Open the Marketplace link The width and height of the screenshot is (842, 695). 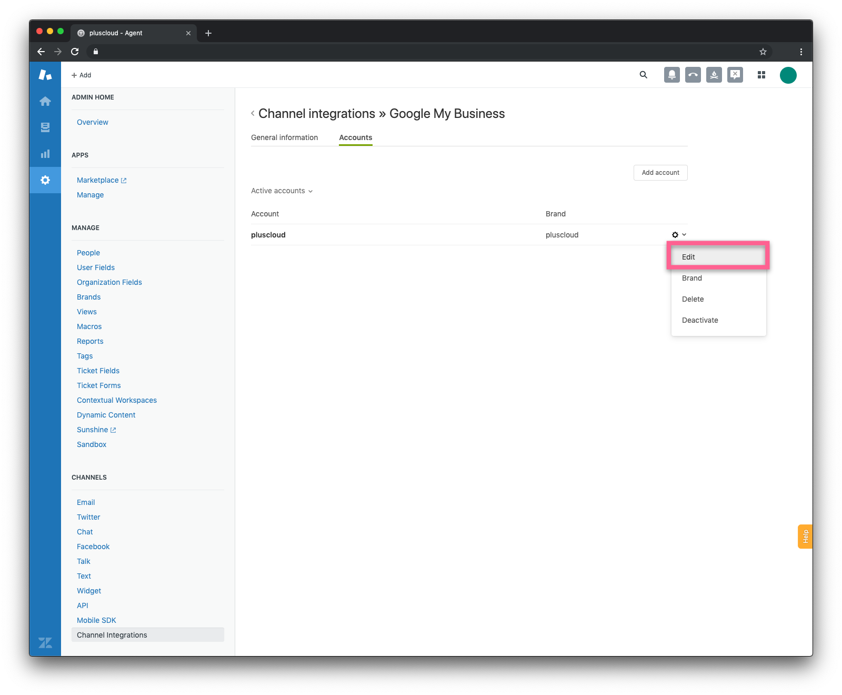pyautogui.click(x=102, y=180)
